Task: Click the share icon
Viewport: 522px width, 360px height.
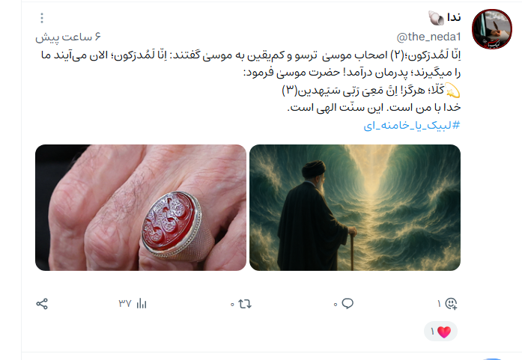Action: click(x=42, y=304)
